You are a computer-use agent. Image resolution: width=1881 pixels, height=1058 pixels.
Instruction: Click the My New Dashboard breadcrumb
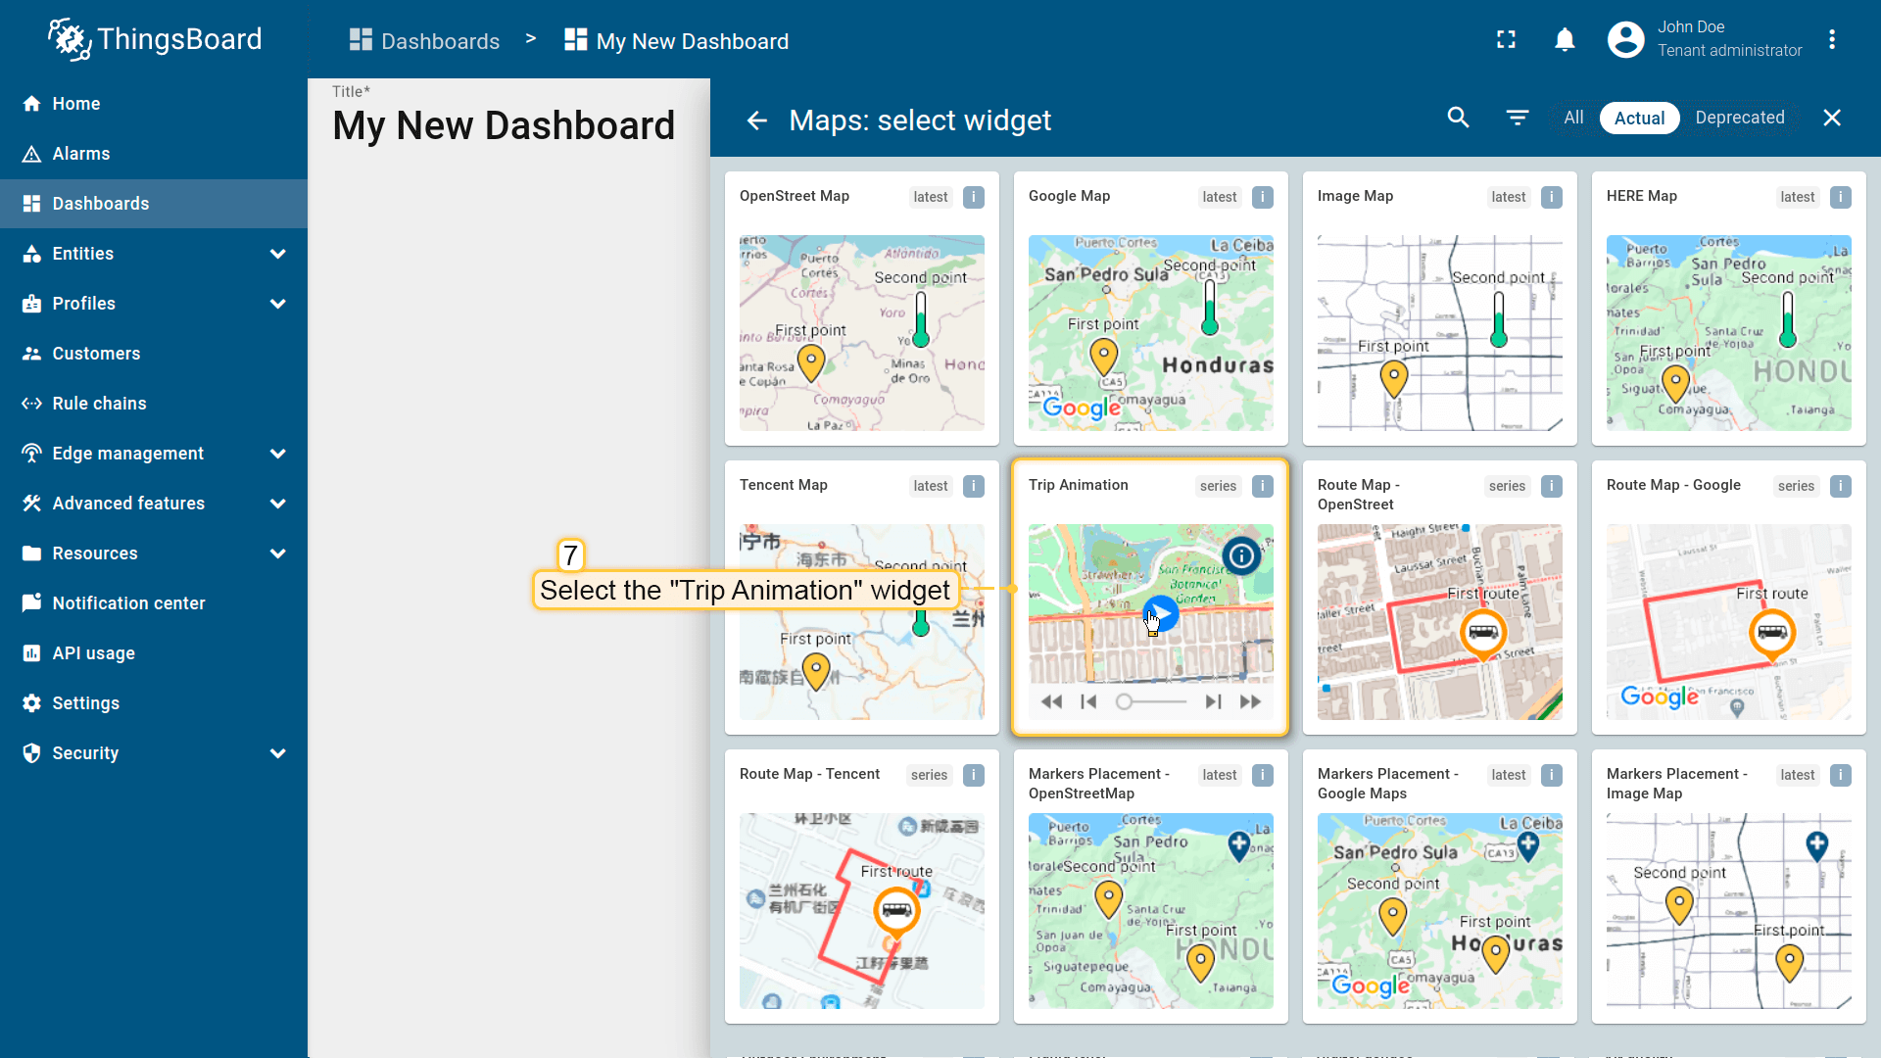[x=677, y=41]
